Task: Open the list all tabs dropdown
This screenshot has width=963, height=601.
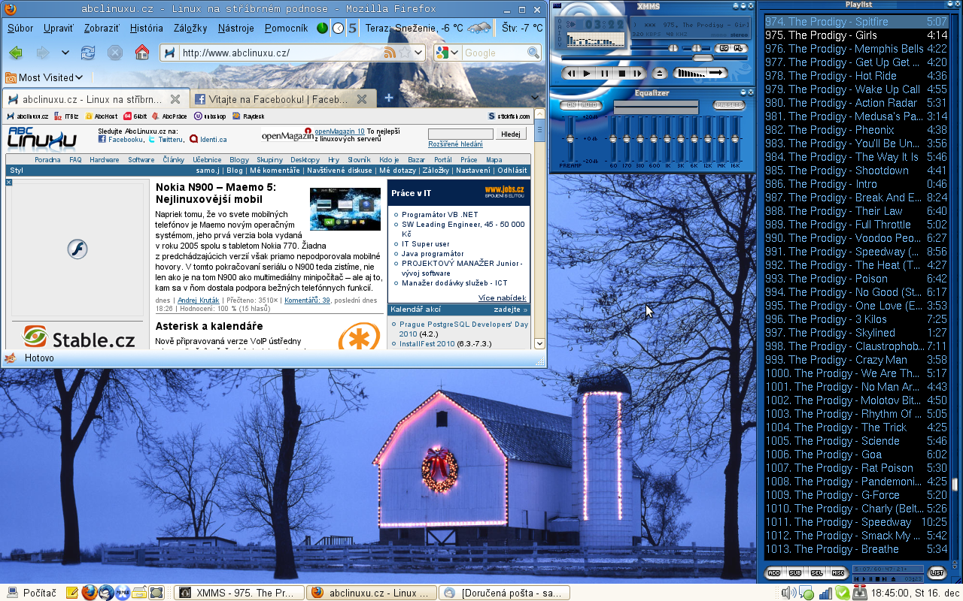Action: coord(535,98)
